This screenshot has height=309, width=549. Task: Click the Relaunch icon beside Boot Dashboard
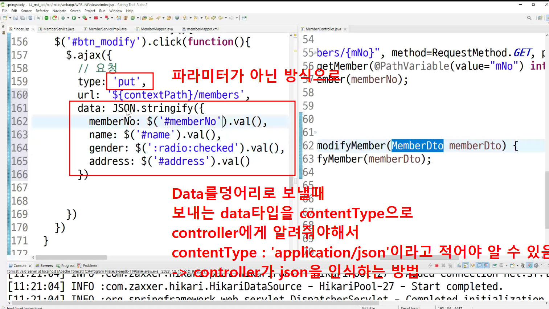[x=54, y=18]
